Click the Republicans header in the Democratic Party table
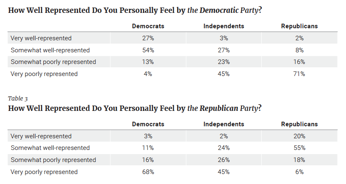 pyautogui.click(x=299, y=26)
